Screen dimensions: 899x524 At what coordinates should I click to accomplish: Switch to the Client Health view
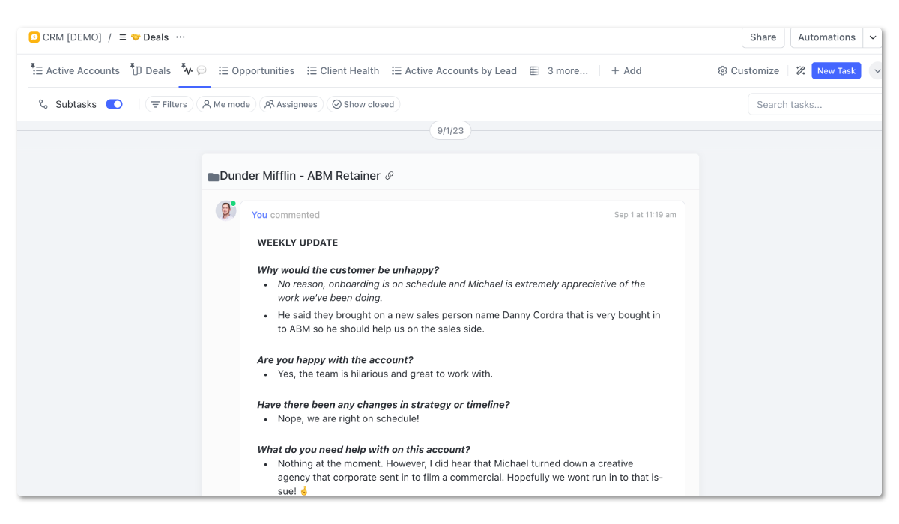point(343,70)
